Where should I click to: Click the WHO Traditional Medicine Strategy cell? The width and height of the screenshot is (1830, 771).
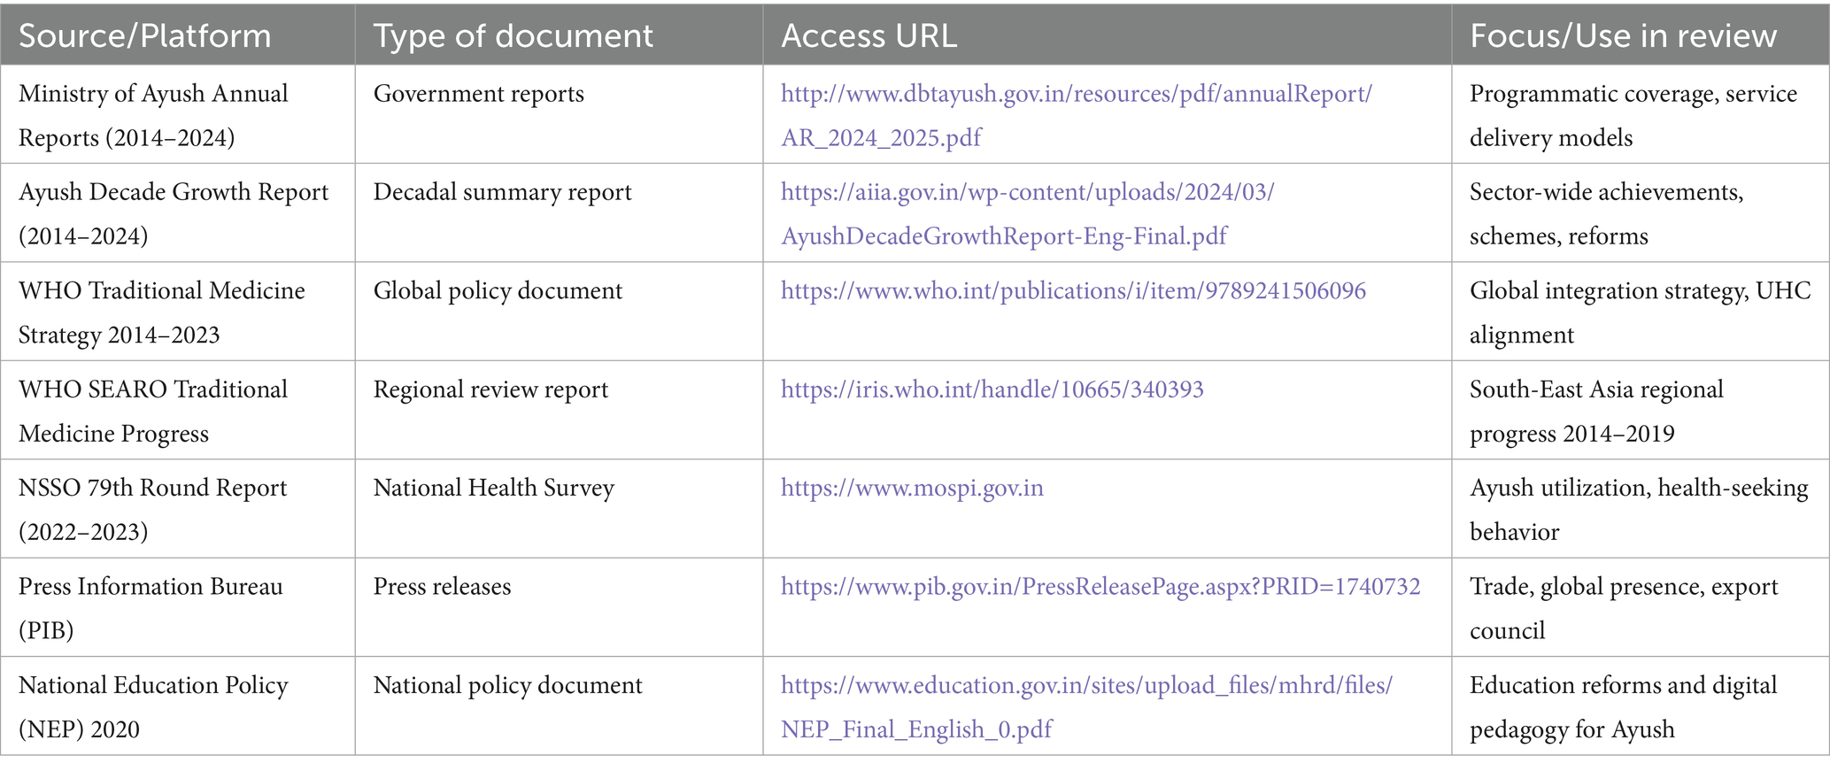click(162, 312)
